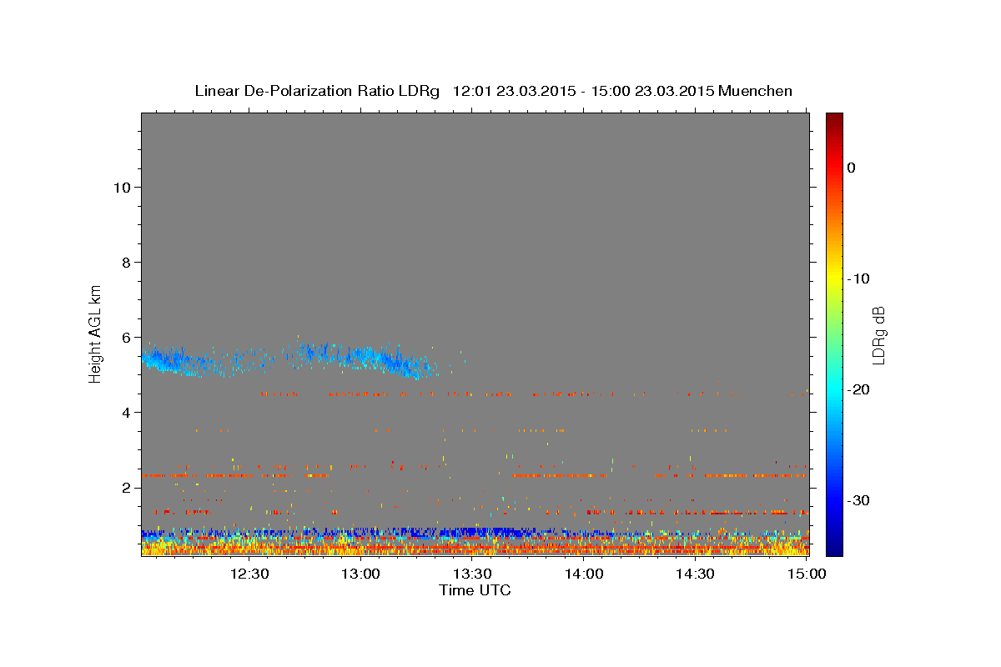This screenshot has height=667, width=1001.
Task: Click the 'Time UTC' axis label
Action: [475, 590]
